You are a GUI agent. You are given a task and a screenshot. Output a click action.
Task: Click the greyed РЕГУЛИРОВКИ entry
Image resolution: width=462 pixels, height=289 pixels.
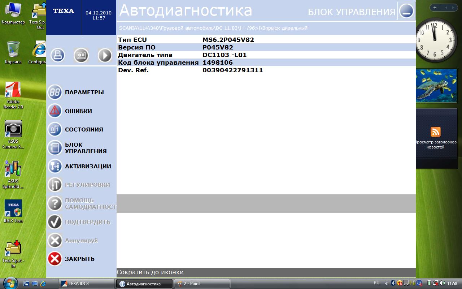[x=79, y=185]
